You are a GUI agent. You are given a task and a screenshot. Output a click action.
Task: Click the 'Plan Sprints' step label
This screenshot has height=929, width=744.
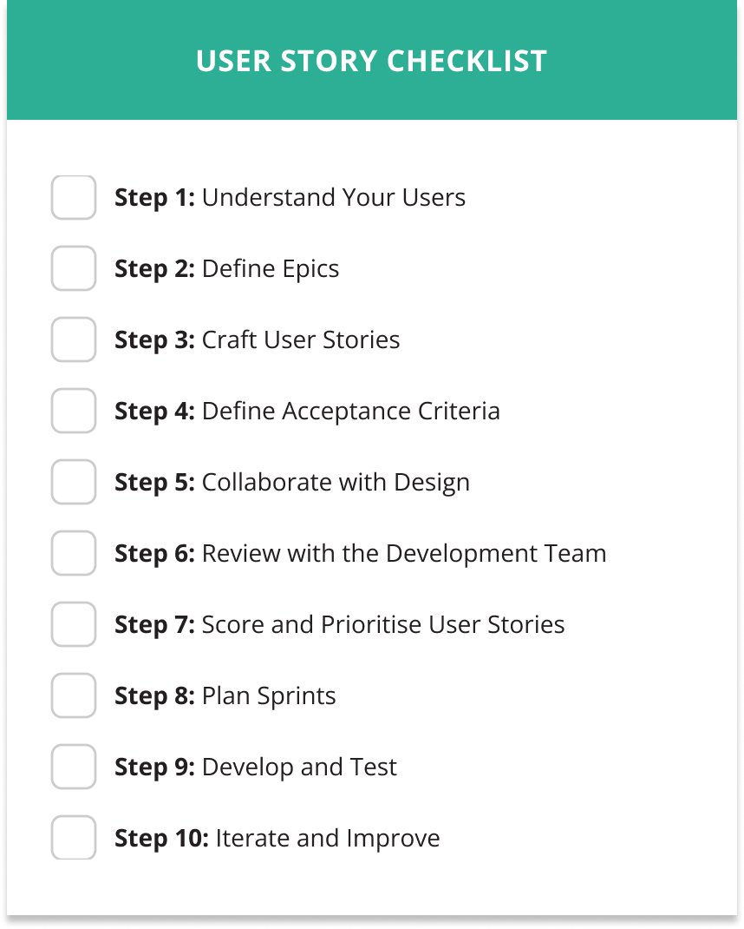pos(269,696)
